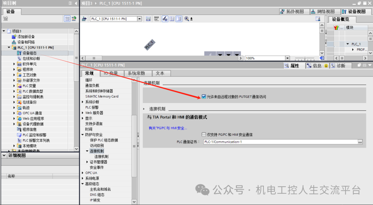
Task: Expand 系统诊断 in properties navigation
Action: 83,102
